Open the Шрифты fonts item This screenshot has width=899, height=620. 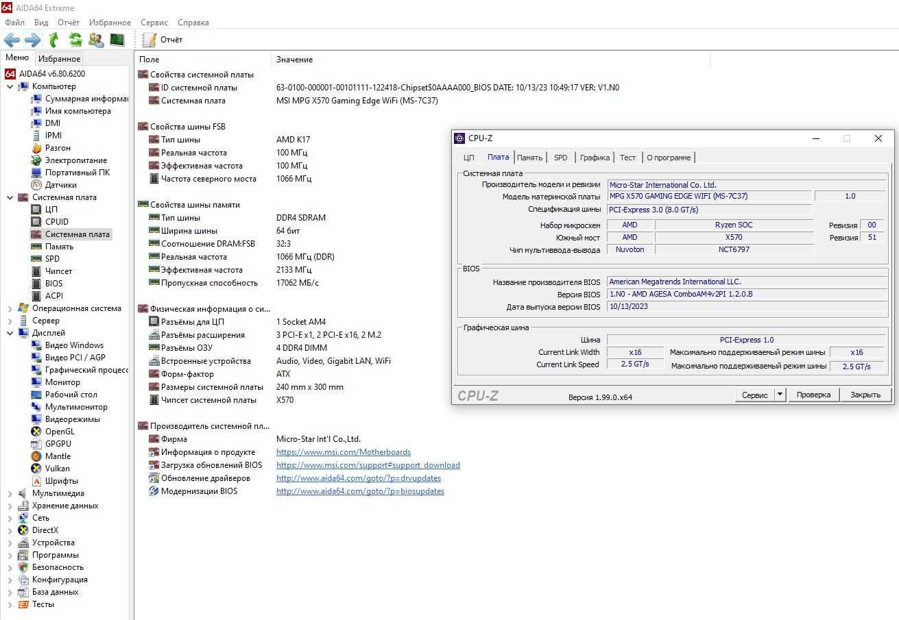point(62,481)
